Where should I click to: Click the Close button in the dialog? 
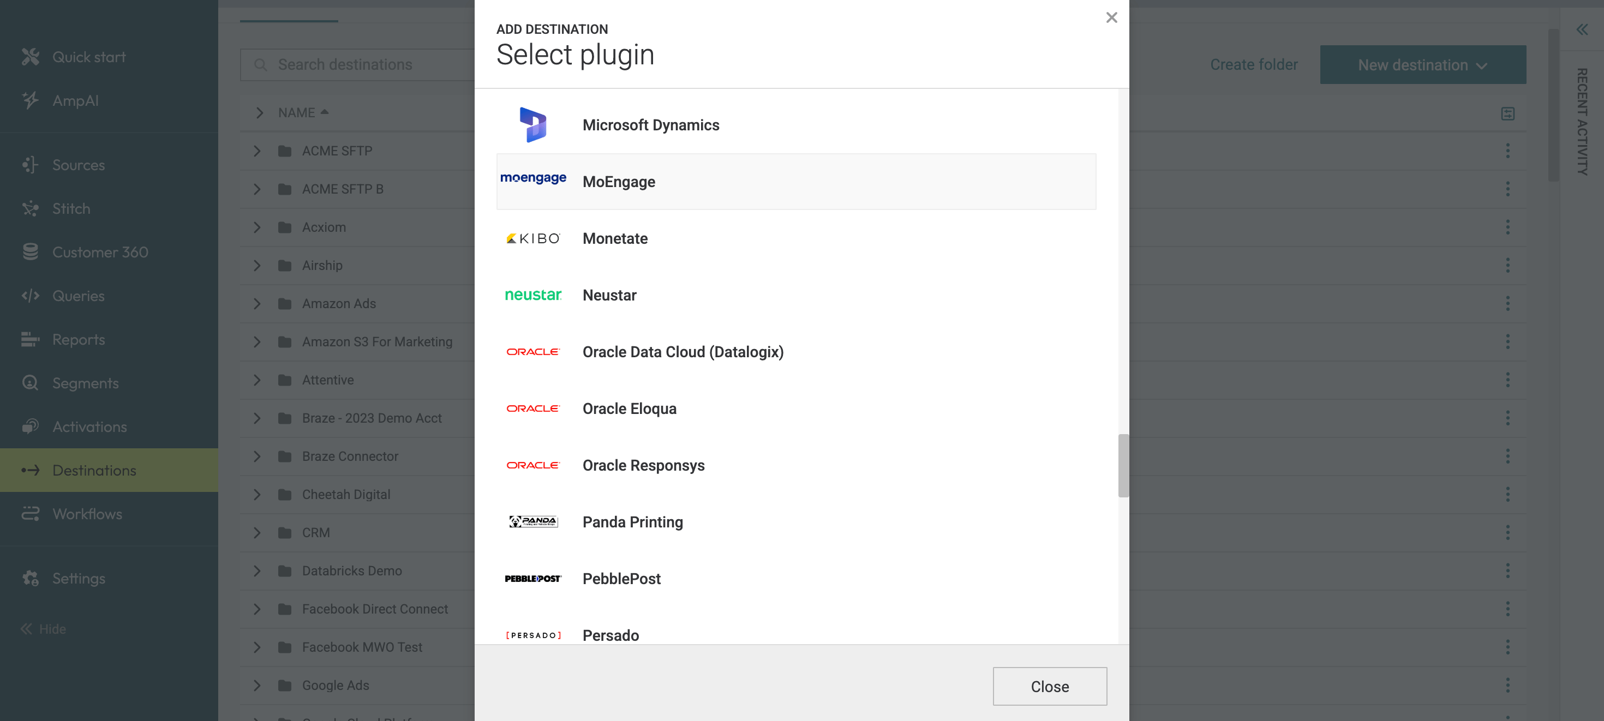point(1050,686)
